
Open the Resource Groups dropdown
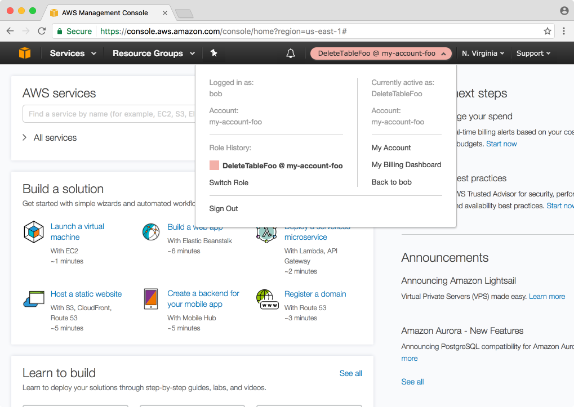[x=154, y=53]
